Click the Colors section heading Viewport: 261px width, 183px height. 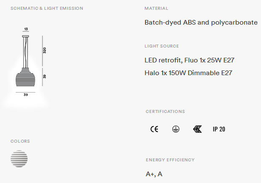[20, 141]
